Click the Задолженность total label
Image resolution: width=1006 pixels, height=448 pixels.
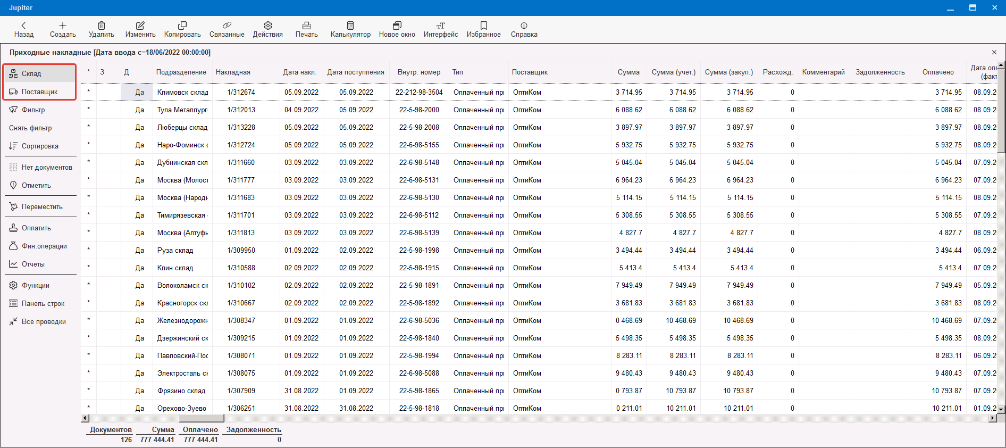point(254,429)
